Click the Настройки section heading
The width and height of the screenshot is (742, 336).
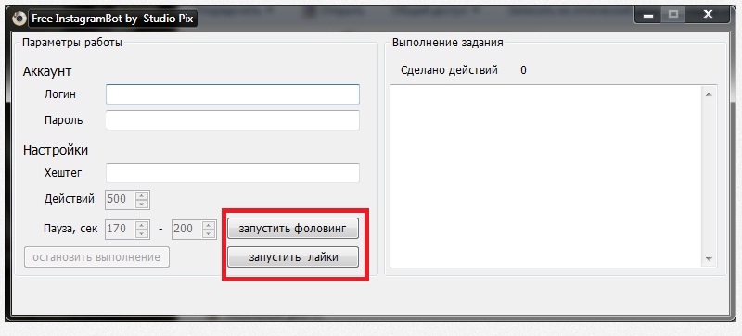(x=56, y=150)
